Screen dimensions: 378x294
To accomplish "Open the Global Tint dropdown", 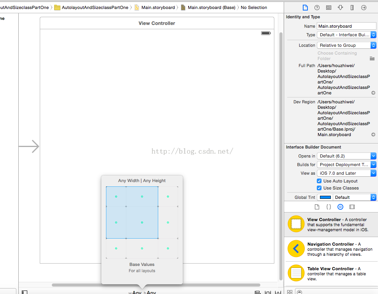I will coord(354,197).
